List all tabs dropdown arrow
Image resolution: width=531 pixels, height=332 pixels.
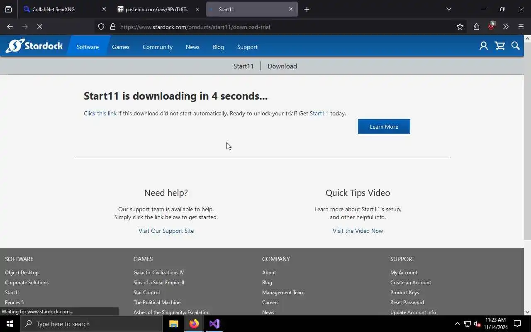coord(448,9)
